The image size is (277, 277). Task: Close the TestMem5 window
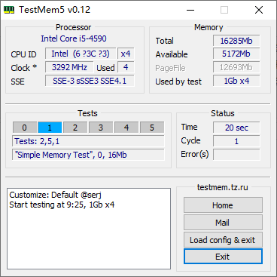tap(259, 10)
